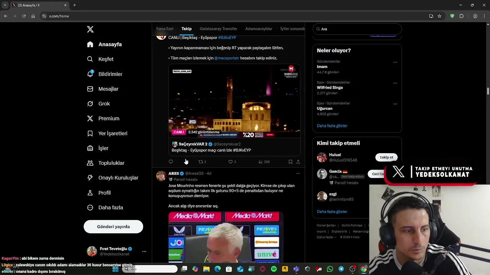Open İşler jobs page
The width and height of the screenshot is (490, 275).
tap(98, 148)
